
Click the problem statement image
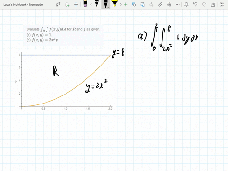(63, 35)
